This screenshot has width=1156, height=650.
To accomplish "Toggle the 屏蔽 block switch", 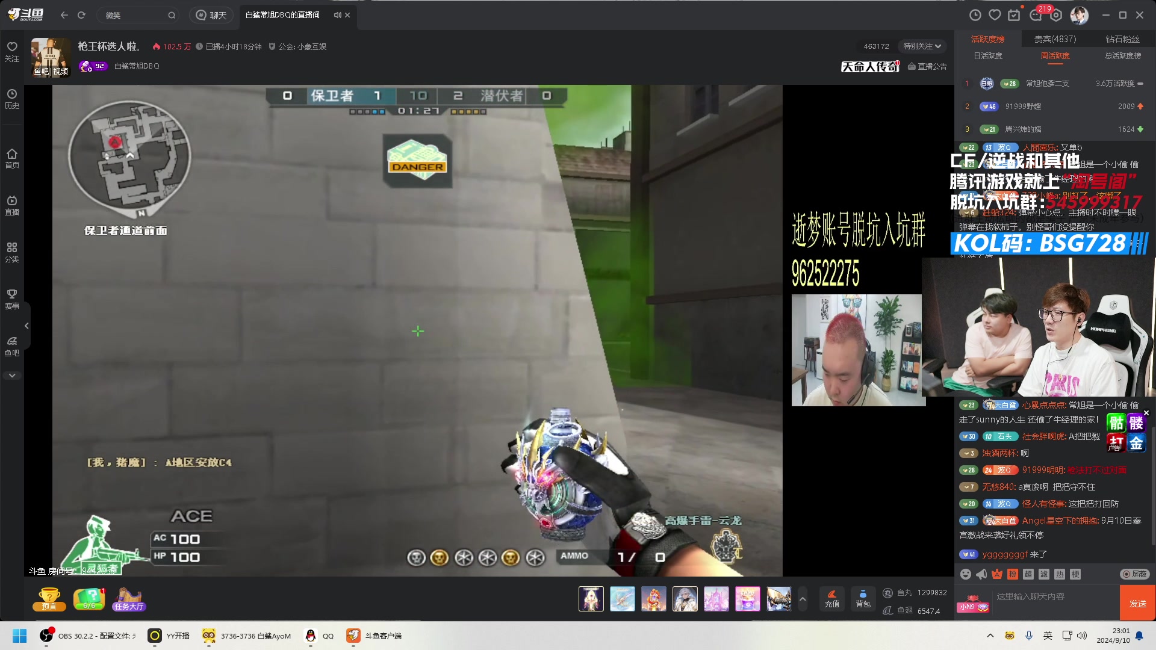I will 1135,574.
